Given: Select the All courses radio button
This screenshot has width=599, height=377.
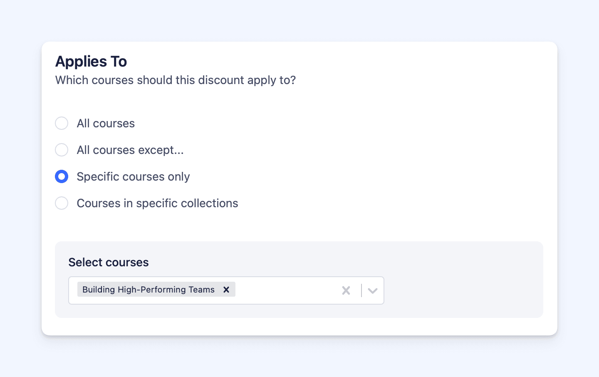Looking at the screenshot, I should click(62, 123).
